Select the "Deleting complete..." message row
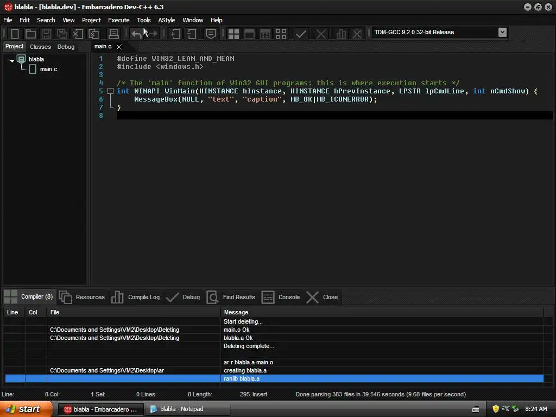 [x=274, y=346]
